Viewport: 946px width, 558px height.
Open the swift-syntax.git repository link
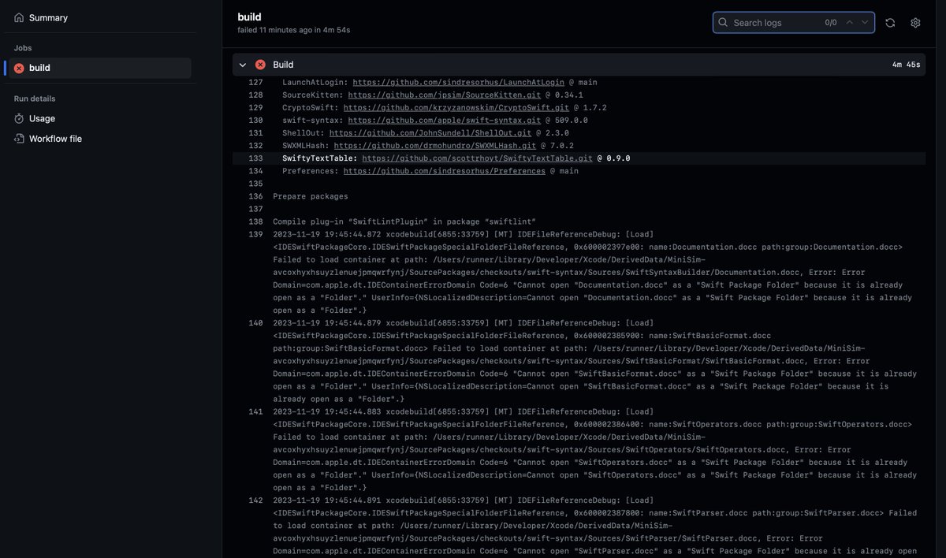445,120
